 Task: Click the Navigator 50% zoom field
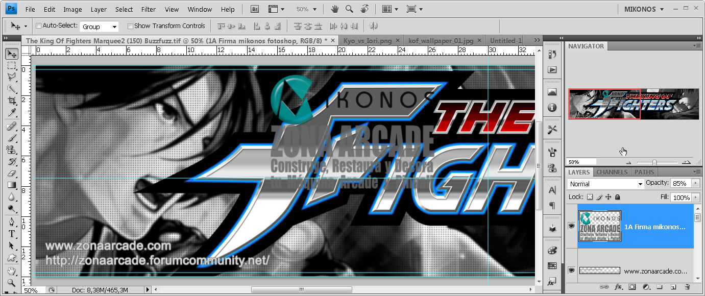pyautogui.click(x=581, y=162)
